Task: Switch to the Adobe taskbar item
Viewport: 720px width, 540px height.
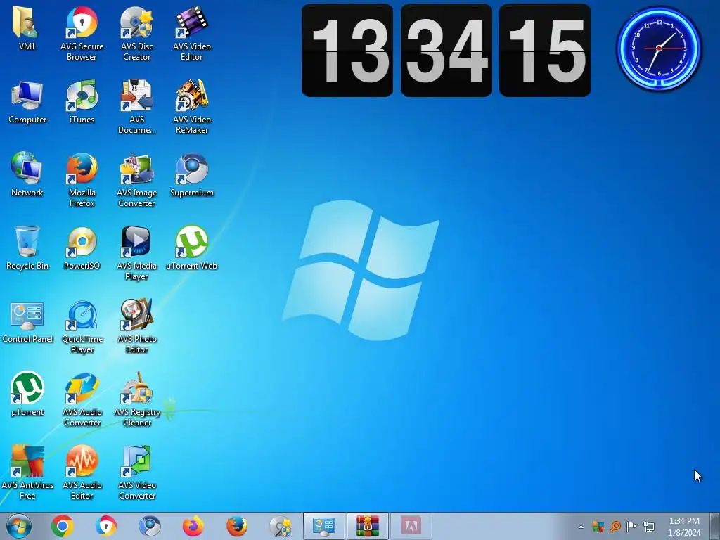Action: (x=411, y=526)
